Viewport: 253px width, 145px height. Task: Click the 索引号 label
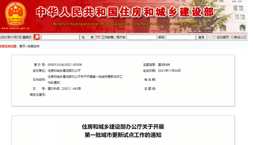click(40, 65)
